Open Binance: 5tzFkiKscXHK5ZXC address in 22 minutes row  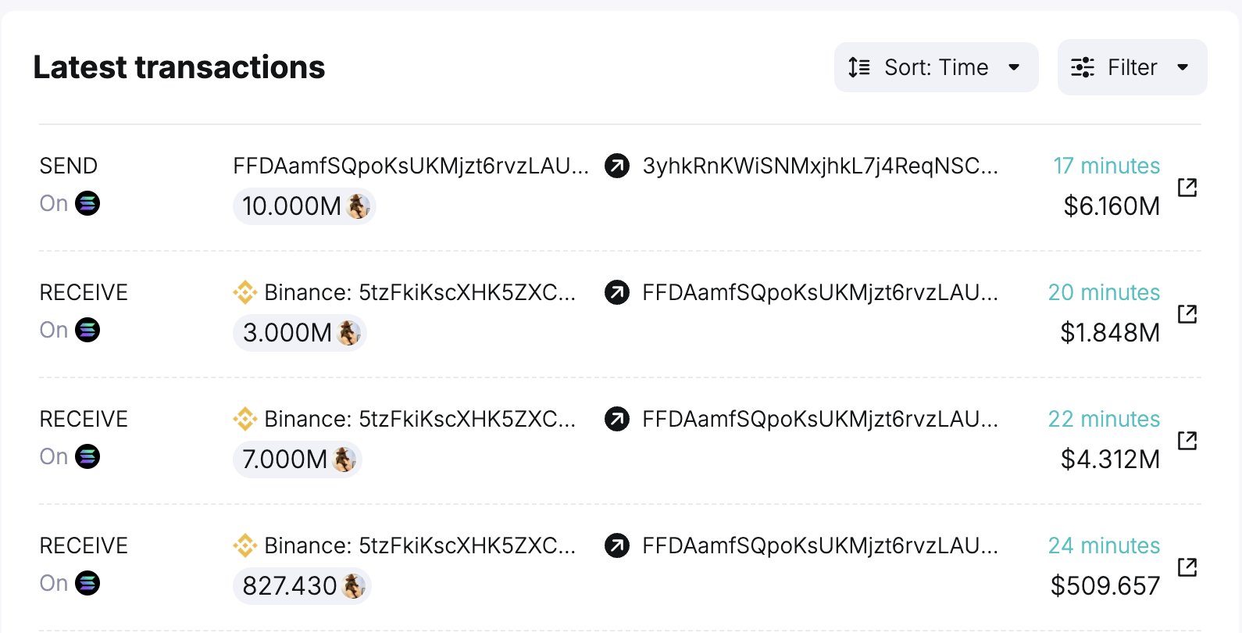coord(419,419)
